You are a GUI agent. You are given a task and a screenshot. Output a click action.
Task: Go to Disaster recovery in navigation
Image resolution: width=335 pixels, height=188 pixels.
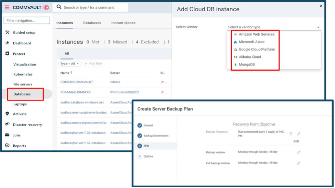click(x=27, y=125)
